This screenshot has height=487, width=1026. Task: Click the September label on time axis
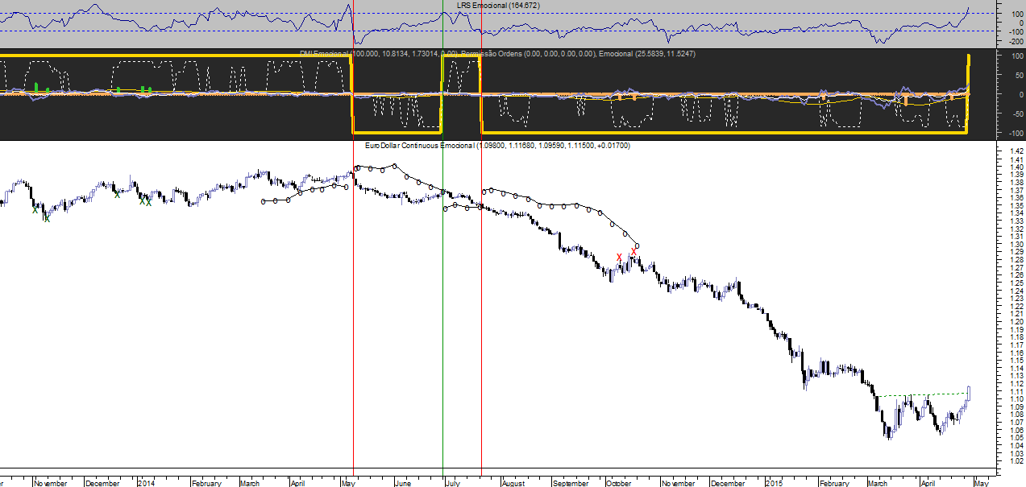pyautogui.click(x=571, y=483)
